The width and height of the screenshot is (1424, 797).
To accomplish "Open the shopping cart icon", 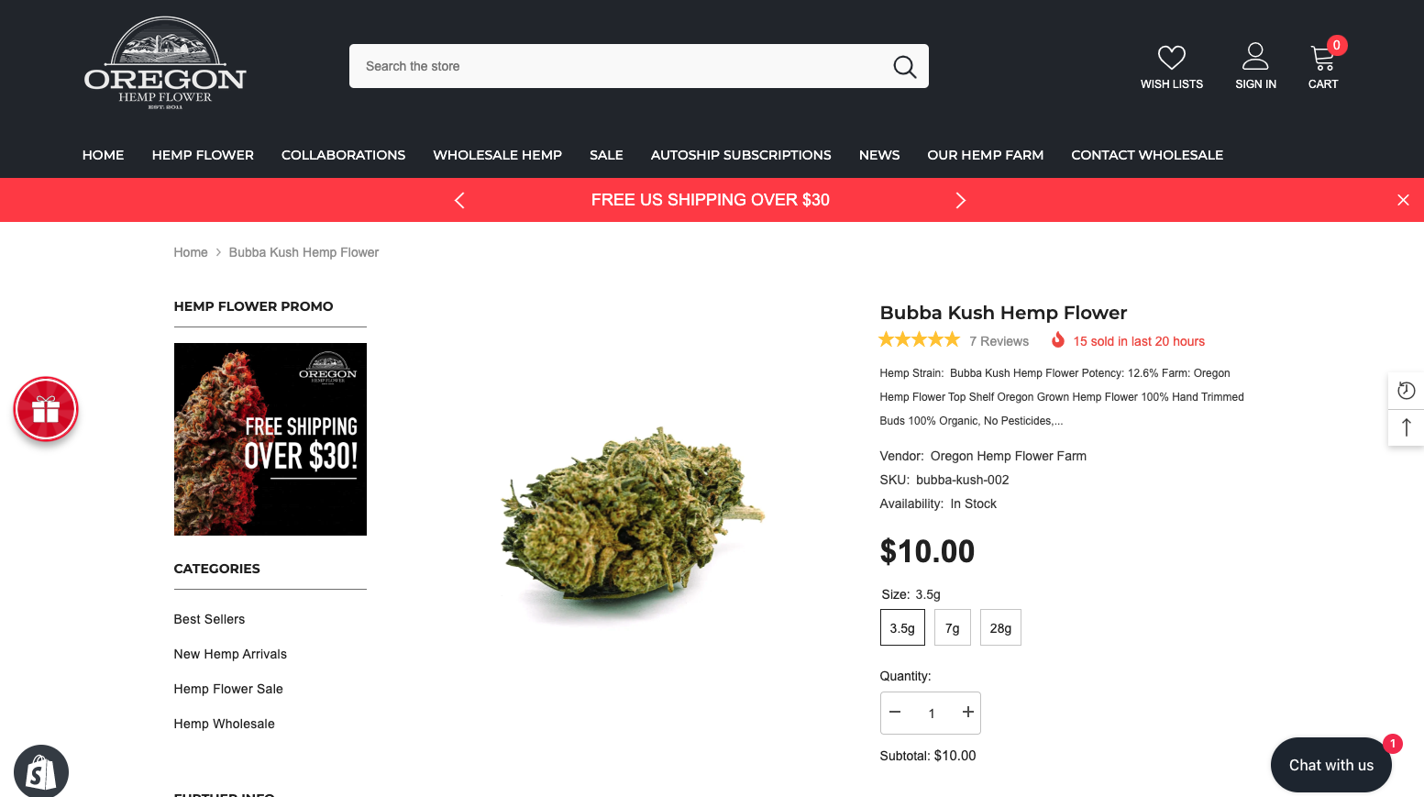I will [x=1322, y=58].
